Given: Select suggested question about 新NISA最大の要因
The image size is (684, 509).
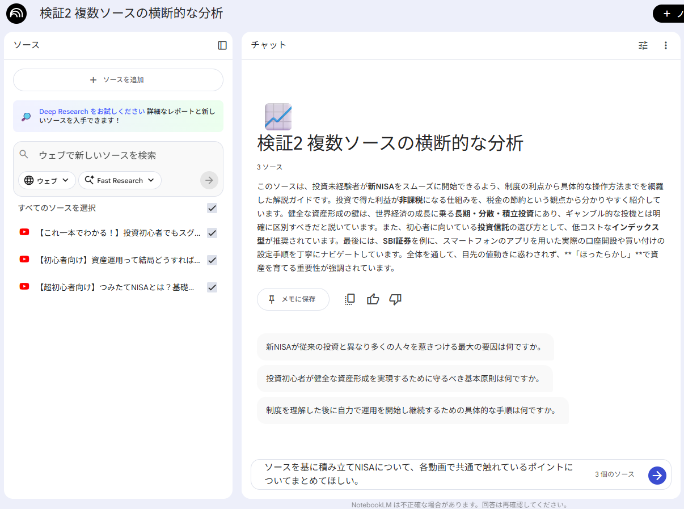Looking at the screenshot, I should coord(405,347).
